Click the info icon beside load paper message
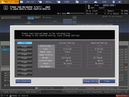 click(6, 8)
